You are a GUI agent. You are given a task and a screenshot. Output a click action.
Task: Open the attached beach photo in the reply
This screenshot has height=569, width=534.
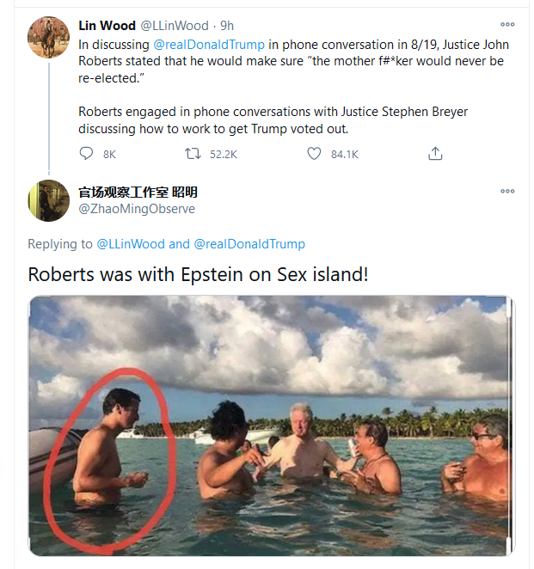click(x=272, y=425)
